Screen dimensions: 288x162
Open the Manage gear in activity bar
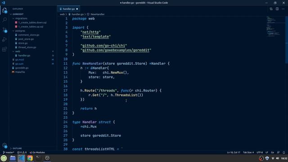[4, 145]
